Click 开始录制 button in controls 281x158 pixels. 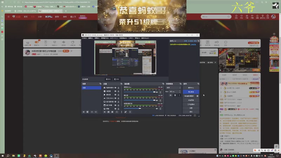(x=191, y=100)
